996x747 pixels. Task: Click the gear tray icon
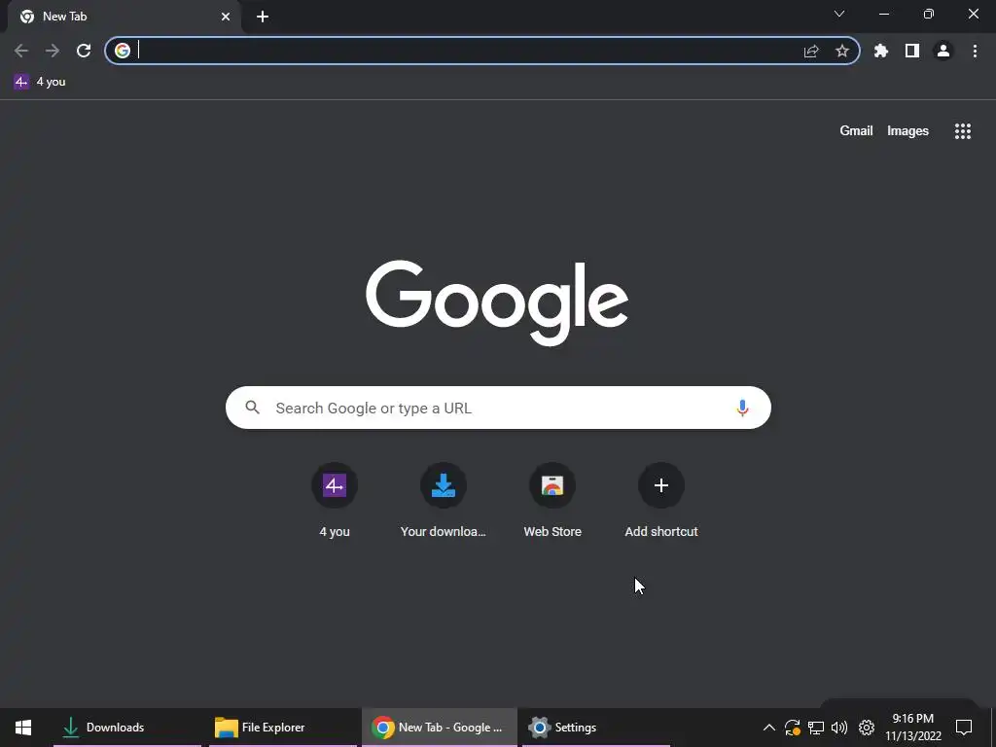pyautogui.click(x=867, y=728)
